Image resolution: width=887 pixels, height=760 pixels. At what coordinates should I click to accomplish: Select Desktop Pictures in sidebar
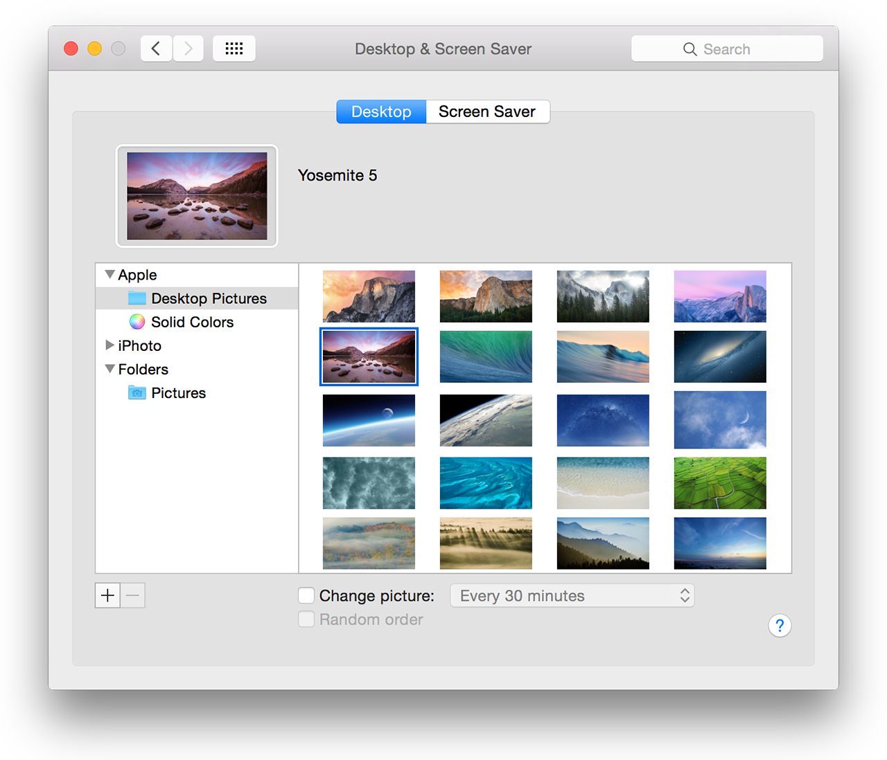point(197,298)
